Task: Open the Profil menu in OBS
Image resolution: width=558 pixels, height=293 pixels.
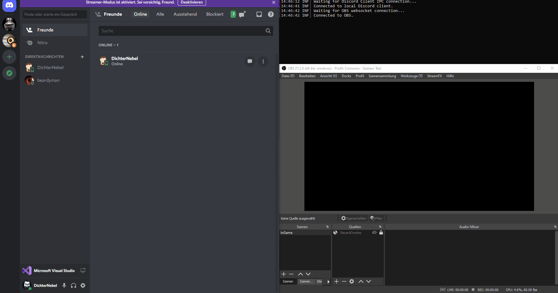Action: (360, 76)
